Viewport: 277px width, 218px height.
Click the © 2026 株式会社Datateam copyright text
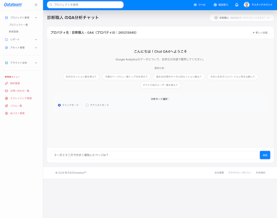pos(71,173)
